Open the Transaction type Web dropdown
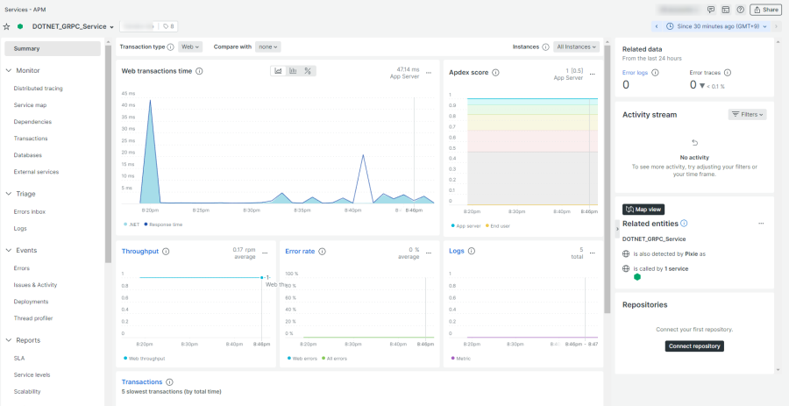This screenshot has width=789, height=406. (189, 46)
